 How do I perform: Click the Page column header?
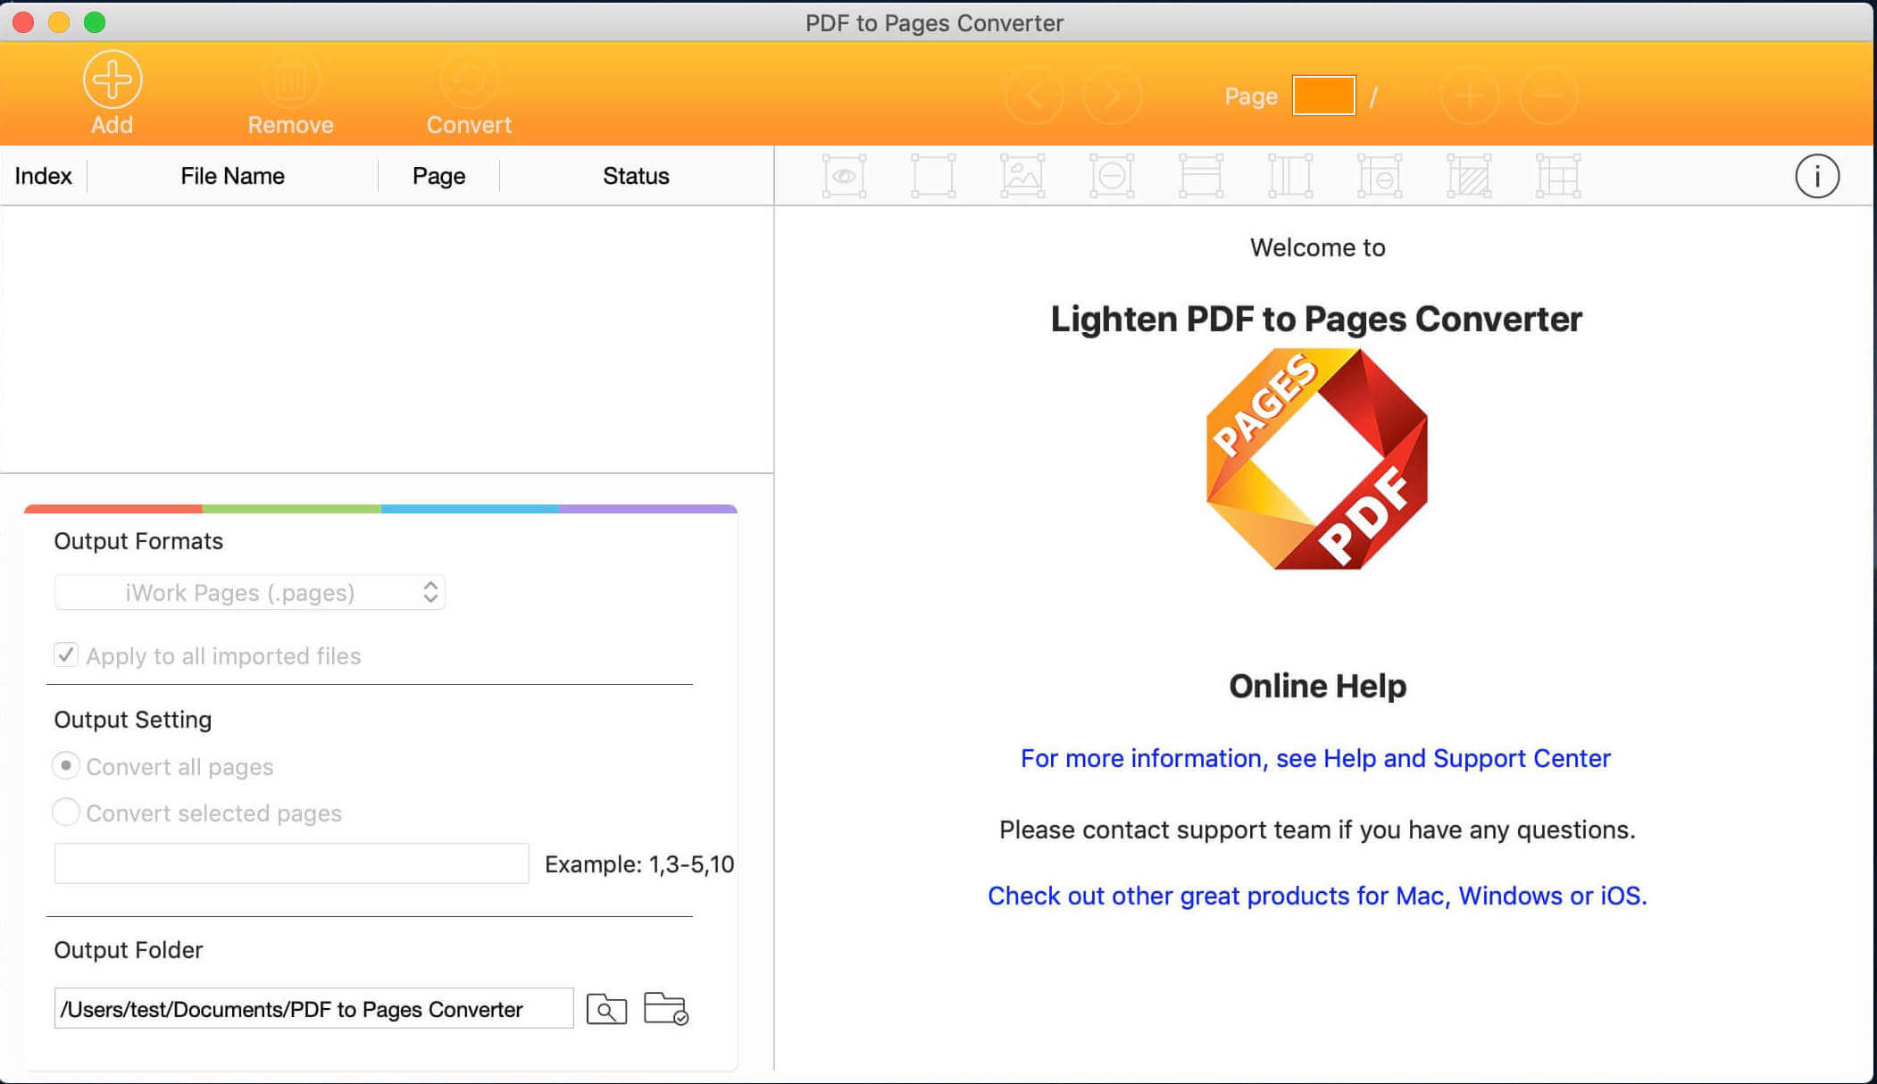438,176
